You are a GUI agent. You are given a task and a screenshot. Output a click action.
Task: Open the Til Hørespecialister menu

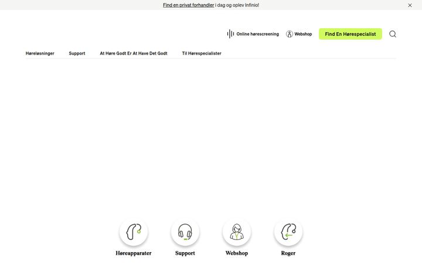(x=202, y=53)
